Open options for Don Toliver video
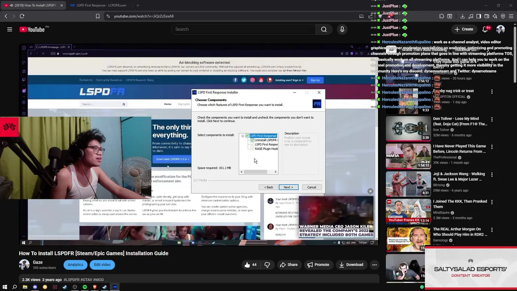The width and height of the screenshot is (517, 291). coord(492,120)
